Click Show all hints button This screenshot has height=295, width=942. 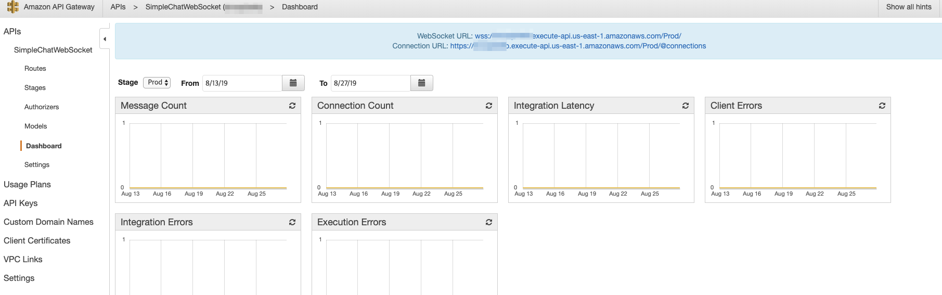[909, 7]
